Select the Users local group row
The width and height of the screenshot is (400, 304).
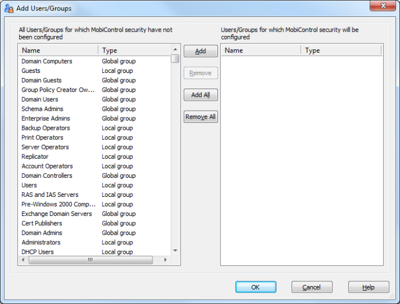coord(94,185)
